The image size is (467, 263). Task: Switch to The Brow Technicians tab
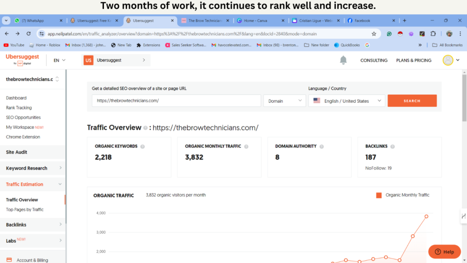tap(205, 21)
